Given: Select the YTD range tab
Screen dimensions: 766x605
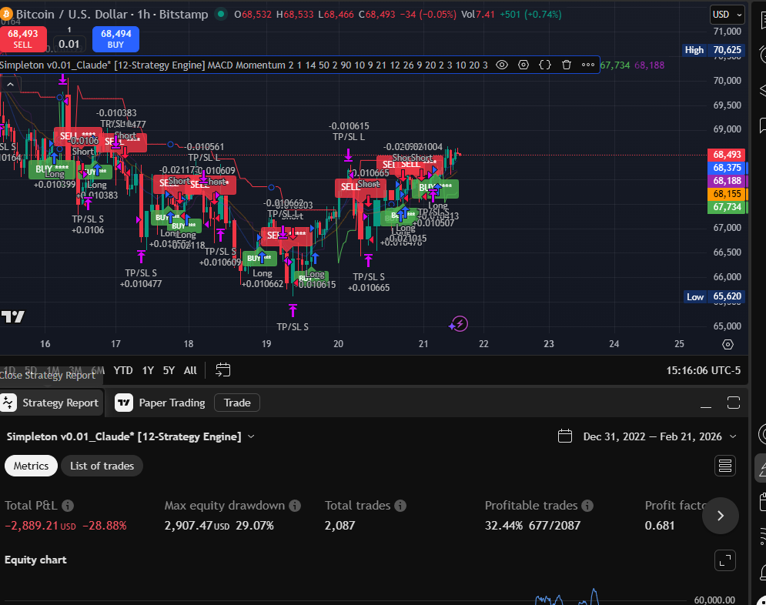Looking at the screenshot, I should 122,370.
